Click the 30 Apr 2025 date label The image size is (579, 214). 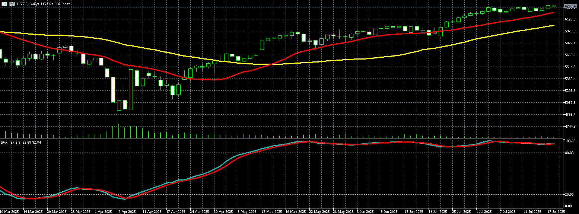(224, 211)
